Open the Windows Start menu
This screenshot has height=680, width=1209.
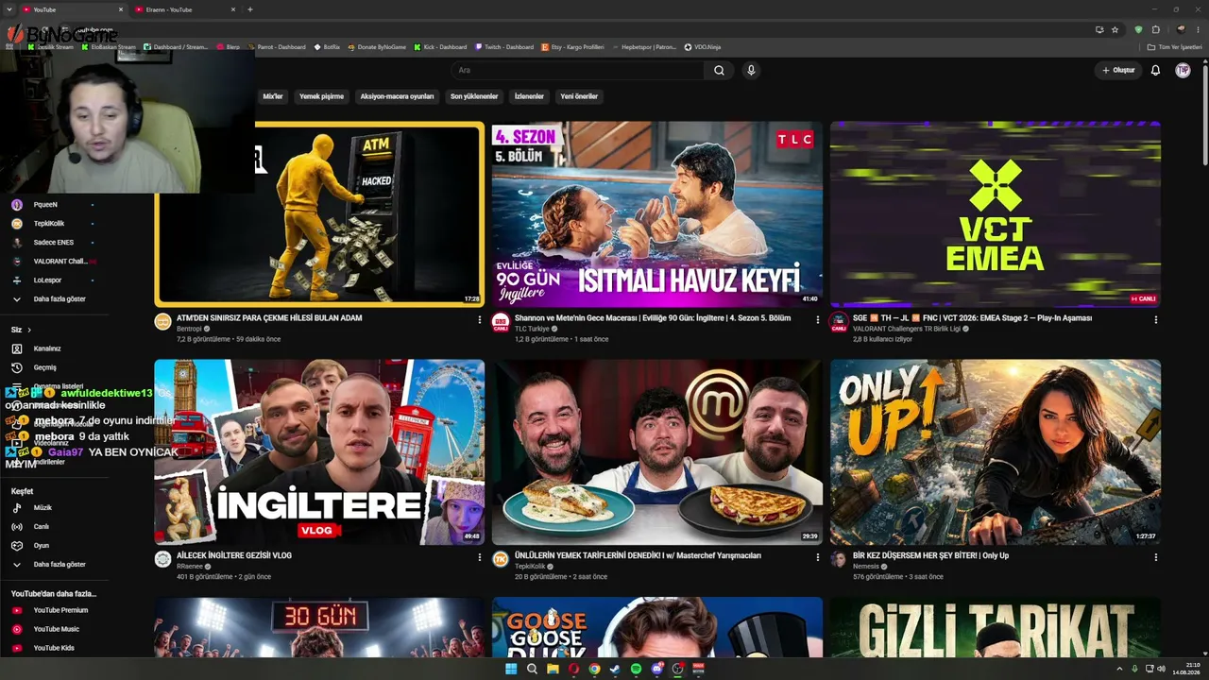click(511, 669)
